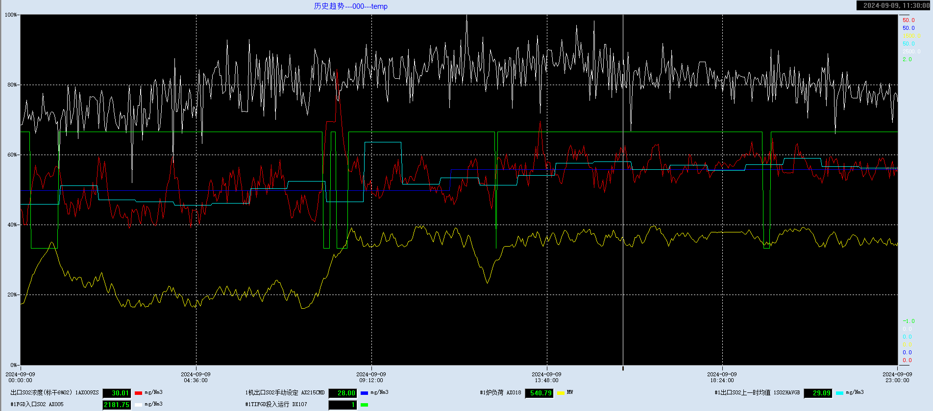Click the cyan upper range value 50.0
This screenshot has height=411, width=933.
[x=908, y=44]
